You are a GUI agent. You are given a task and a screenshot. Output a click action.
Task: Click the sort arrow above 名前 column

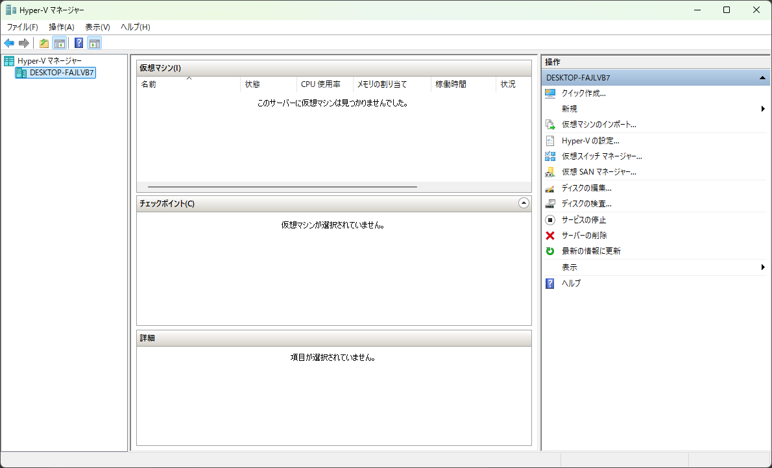point(189,79)
